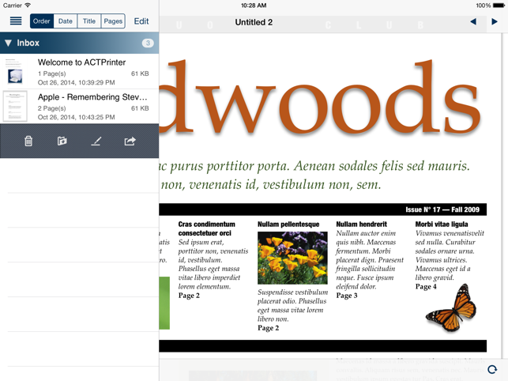This screenshot has height=381, width=508.
Task: Collapse the Inbox section triangle
Action: tap(9, 43)
